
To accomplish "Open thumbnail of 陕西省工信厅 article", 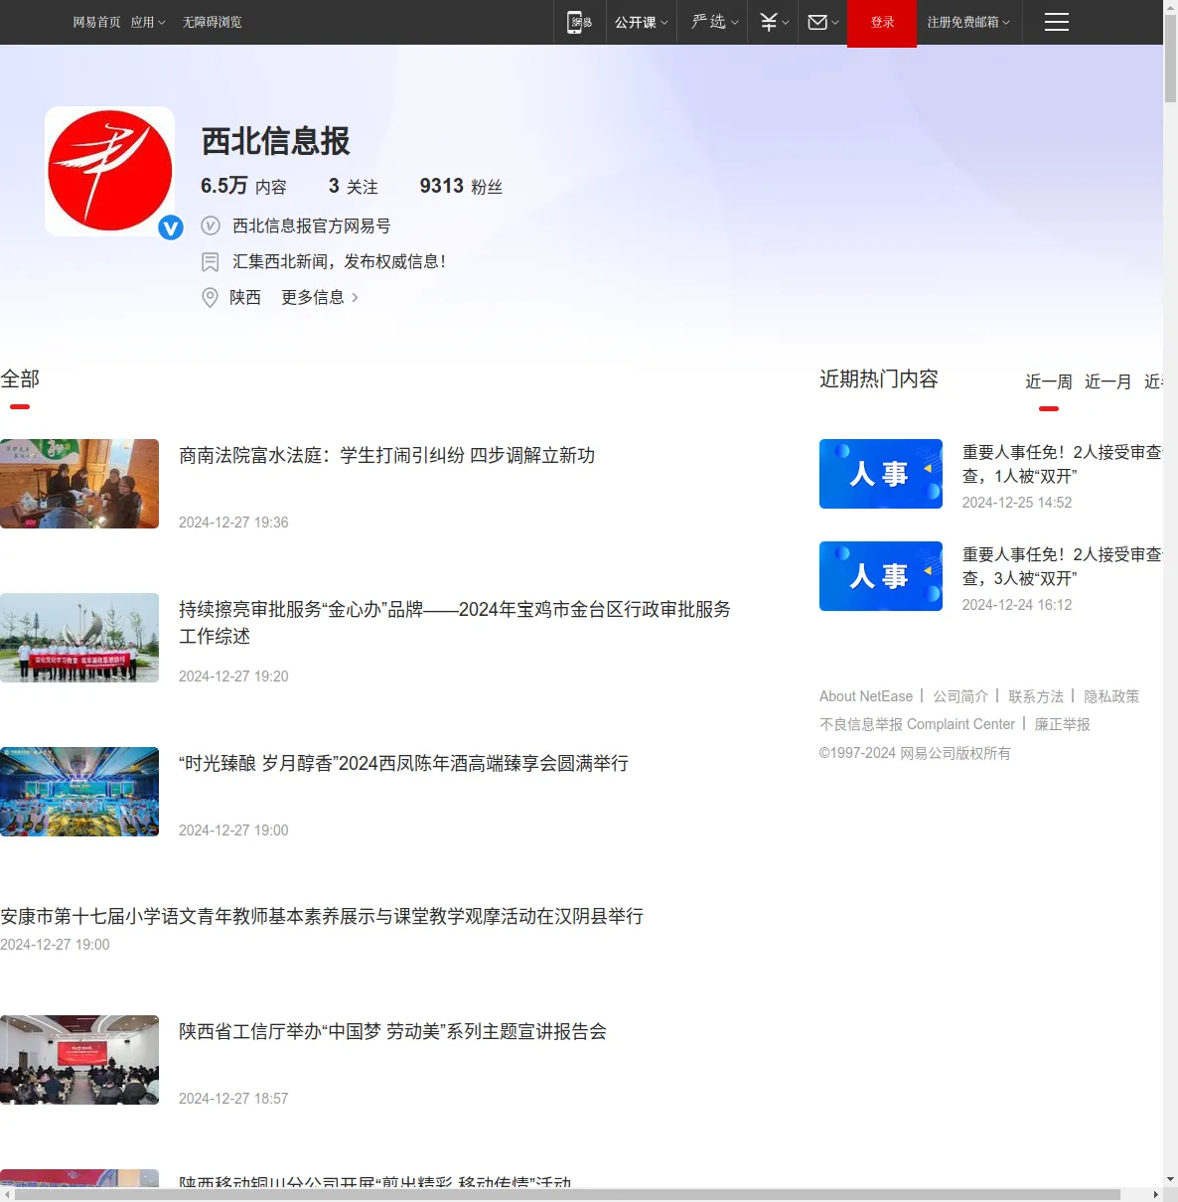I will (79, 1060).
